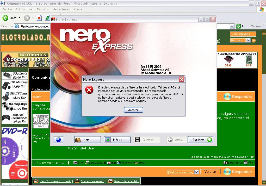Expand options with the Más >> button
Viewport: 266px width, 186px height.
[x=117, y=140]
